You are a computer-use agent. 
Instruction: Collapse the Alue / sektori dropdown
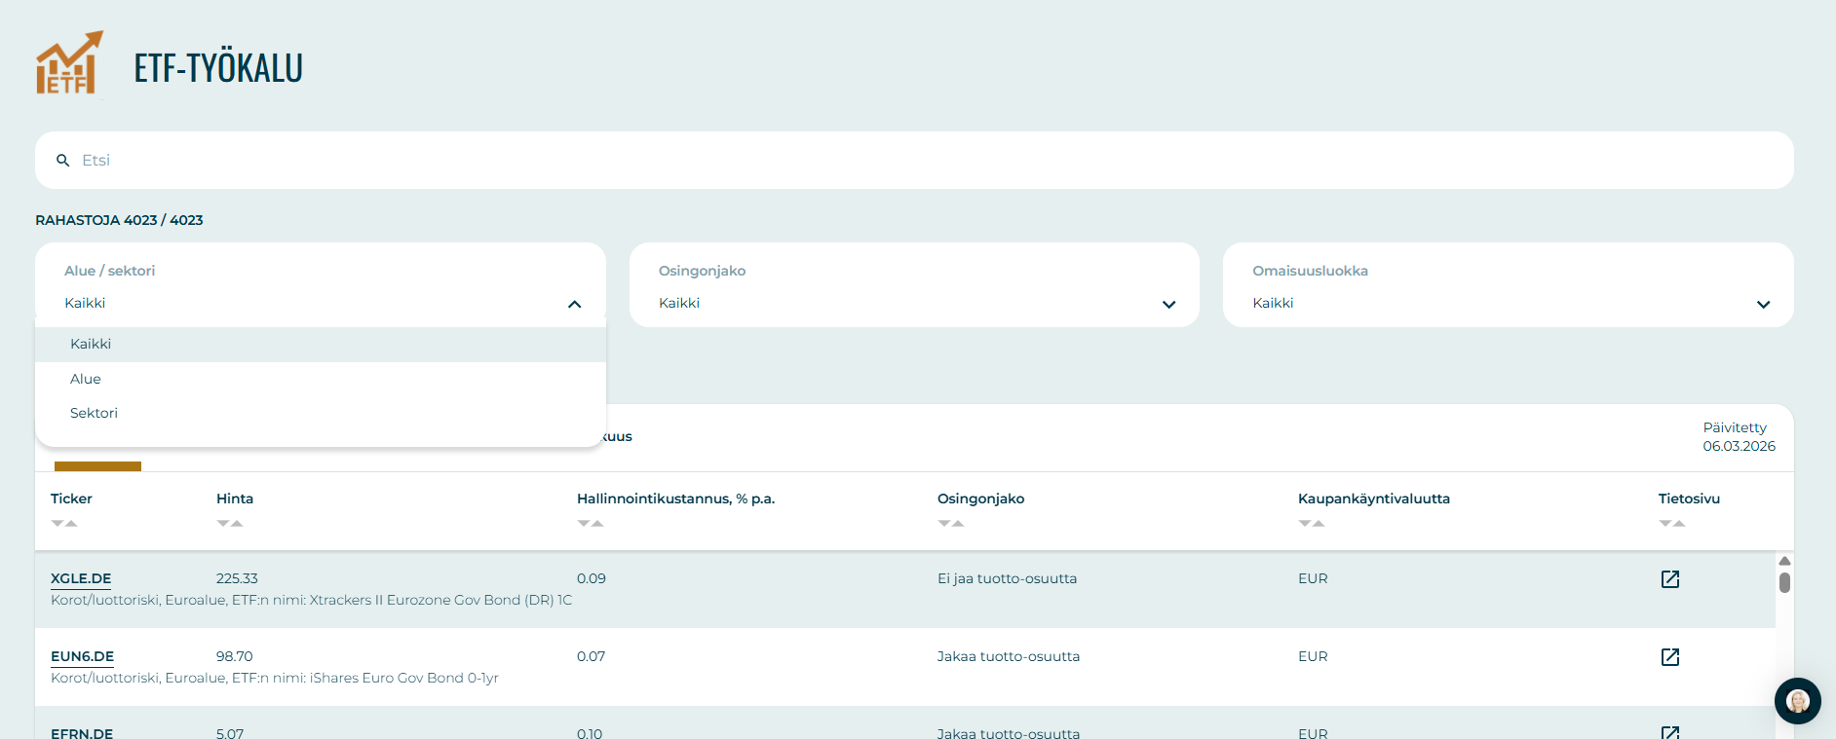(x=574, y=304)
